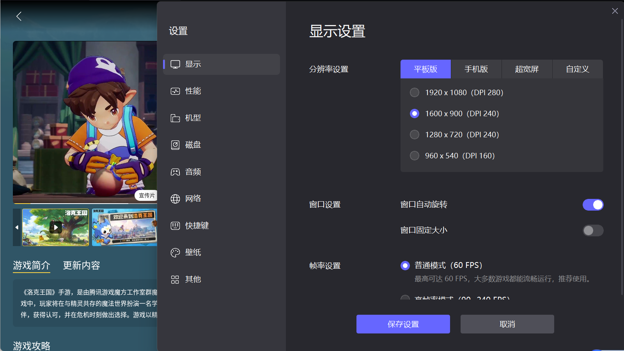Switch to the 超宽屏 resolution tab
624x351 pixels.
tap(527, 69)
